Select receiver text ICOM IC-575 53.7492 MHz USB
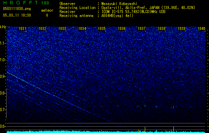 (x=133, y=12)
